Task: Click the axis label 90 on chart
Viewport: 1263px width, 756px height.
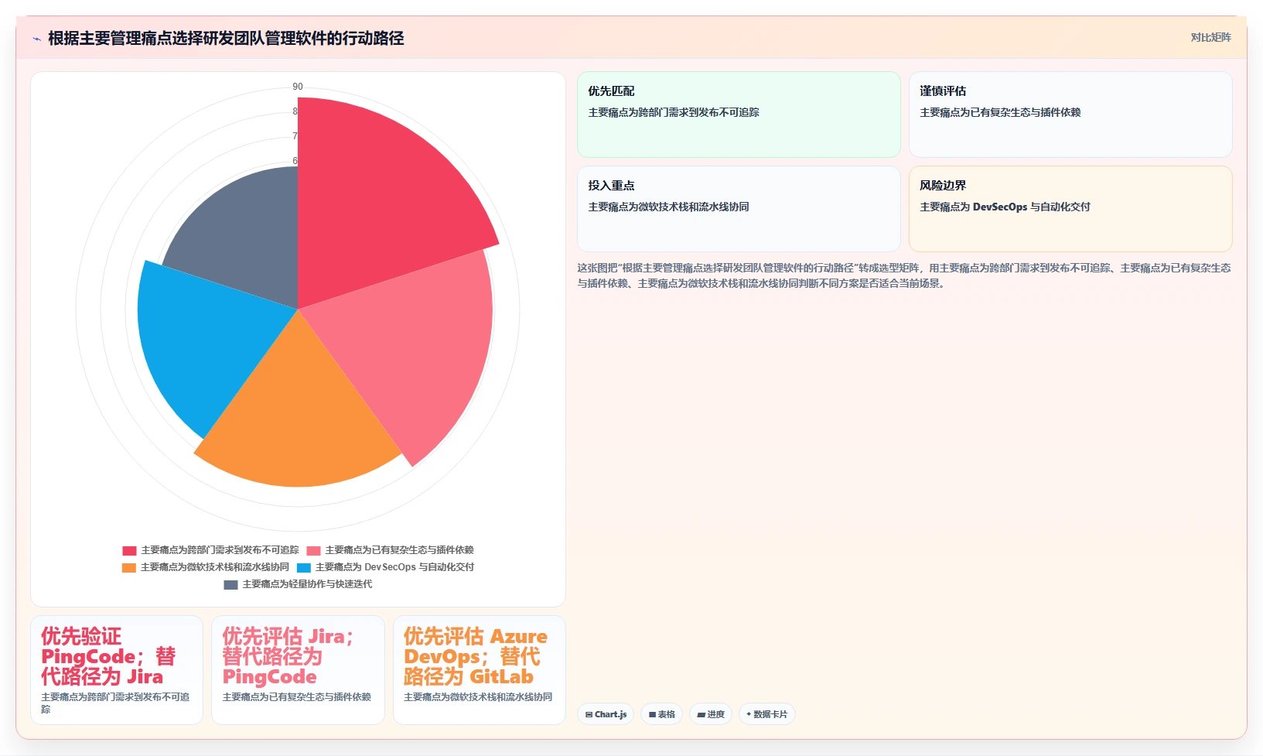Action: tap(298, 87)
